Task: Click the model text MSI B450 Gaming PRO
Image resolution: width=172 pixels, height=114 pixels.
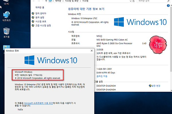Action: click(112, 40)
